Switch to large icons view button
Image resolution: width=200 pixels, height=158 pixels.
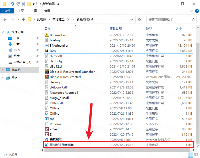[196, 155]
